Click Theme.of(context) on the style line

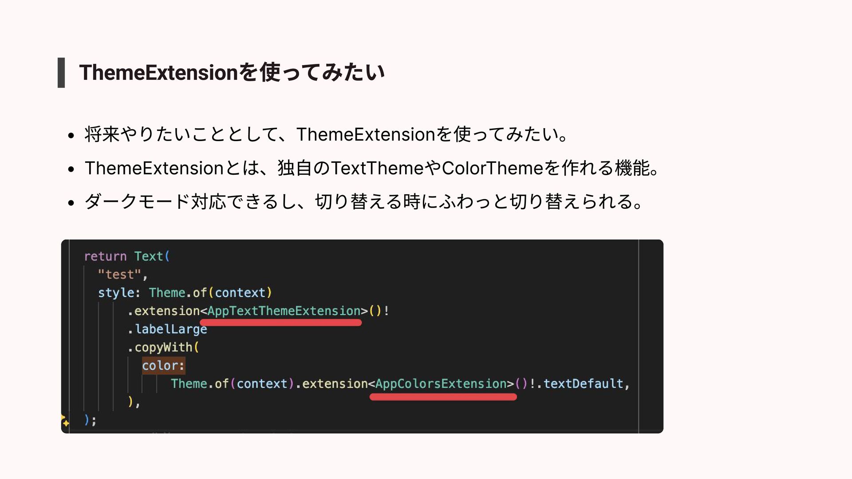[x=210, y=293]
